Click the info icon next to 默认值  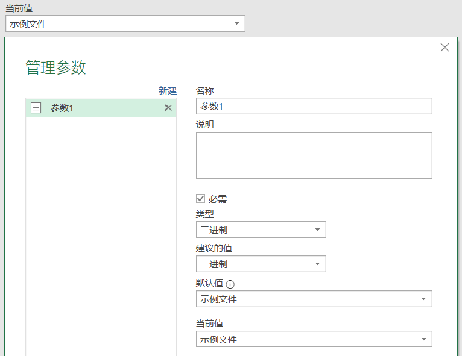click(x=230, y=284)
